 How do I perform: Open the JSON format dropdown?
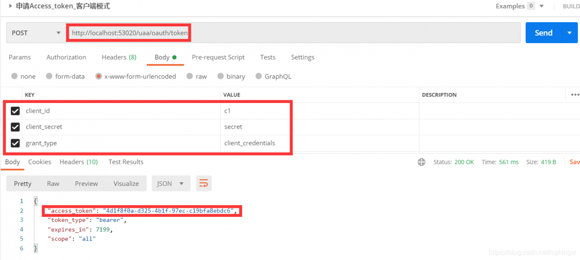171,183
